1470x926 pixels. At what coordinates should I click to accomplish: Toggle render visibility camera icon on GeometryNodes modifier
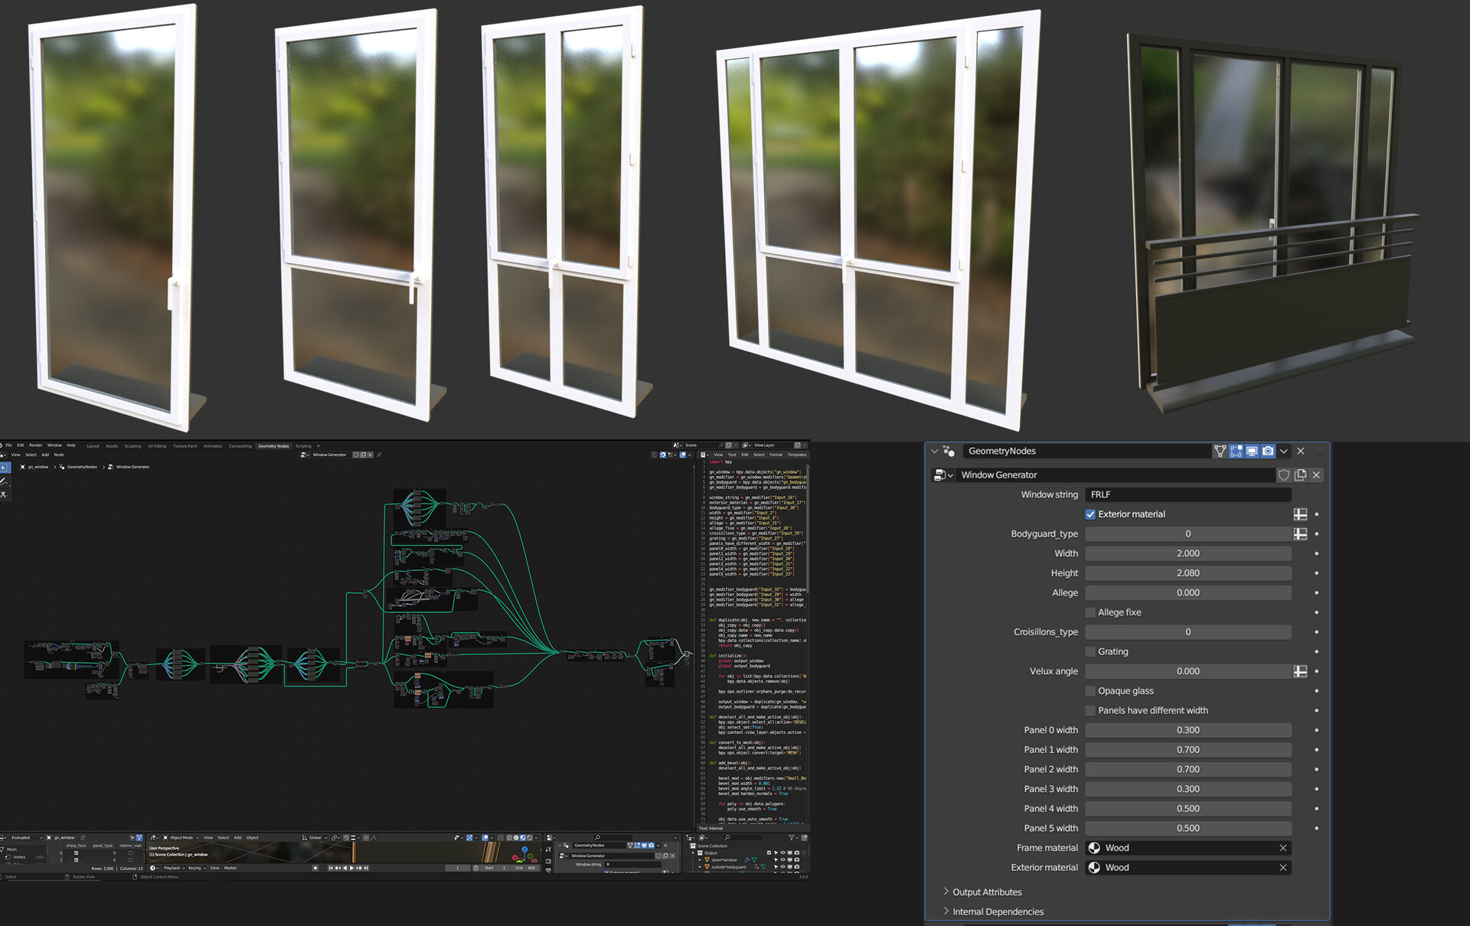tap(1268, 451)
